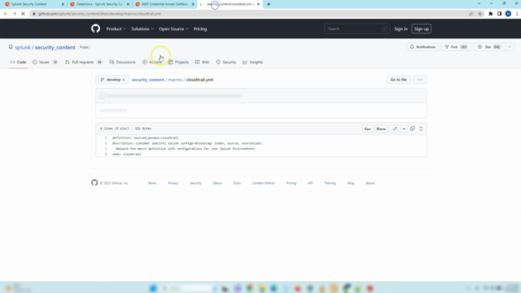Open the Product dropdown menu
This screenshot has height=293, width=521.
pos(116,29)
